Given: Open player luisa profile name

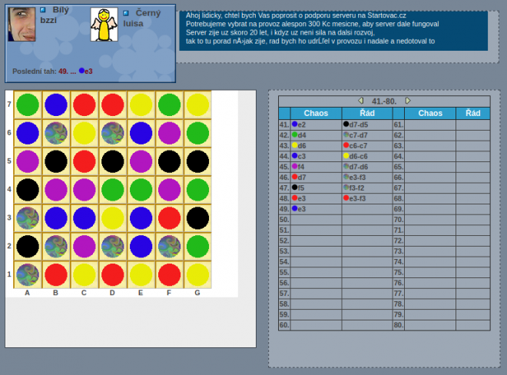Looking at the screenshot, I should pos(133,23).
